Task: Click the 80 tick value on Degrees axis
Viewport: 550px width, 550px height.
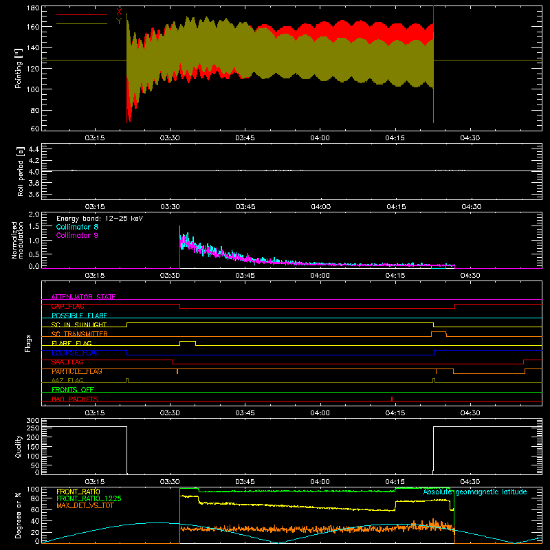Action: coord(35,498)
